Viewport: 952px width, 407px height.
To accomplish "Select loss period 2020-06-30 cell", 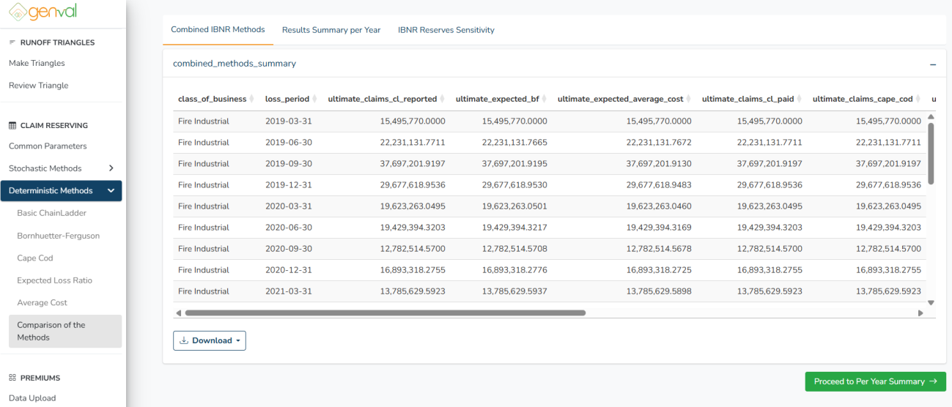I will pos(289,228).
